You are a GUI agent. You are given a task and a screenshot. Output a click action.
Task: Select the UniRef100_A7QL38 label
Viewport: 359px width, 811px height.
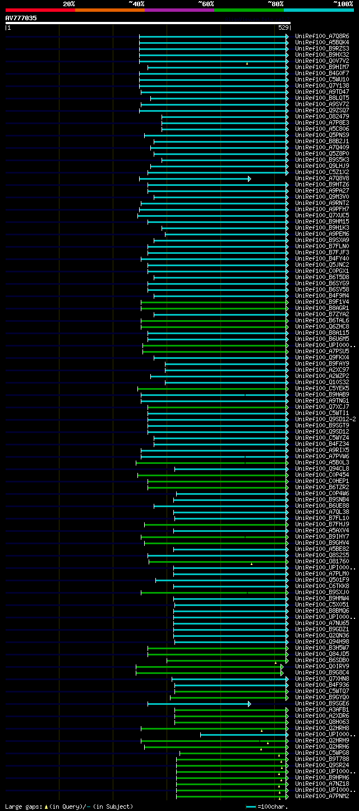(x=322, y=512)
